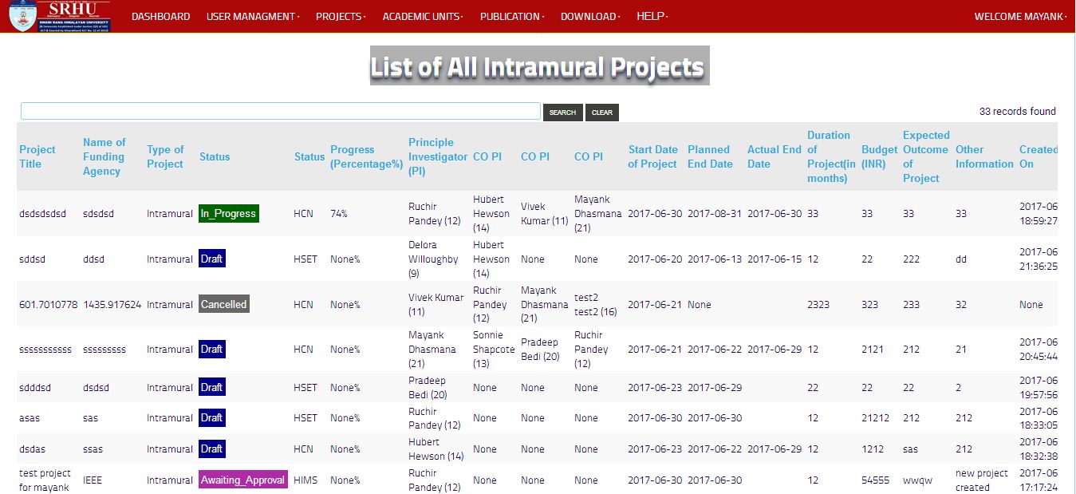This screenshot has height=494, width=1076.
Task: Click the Clear button
Action: (x=602, y=113)
